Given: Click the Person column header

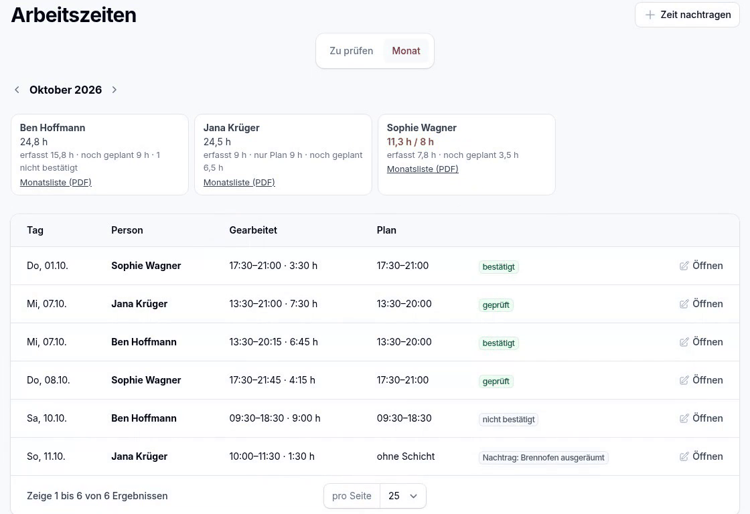Looking at the screenshot, I should pos(127,230).
